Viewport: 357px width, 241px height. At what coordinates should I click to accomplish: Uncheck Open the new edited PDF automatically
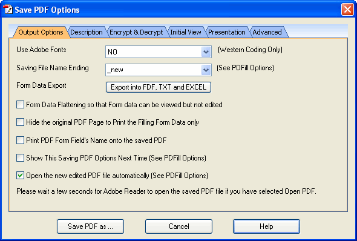pyautogui.click(x=20, y=176)
